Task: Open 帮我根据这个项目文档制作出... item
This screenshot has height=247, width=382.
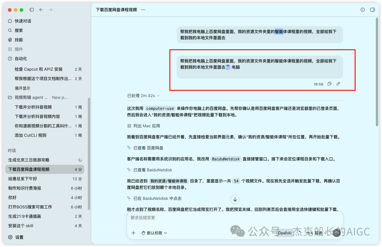Action: [45, 79]
